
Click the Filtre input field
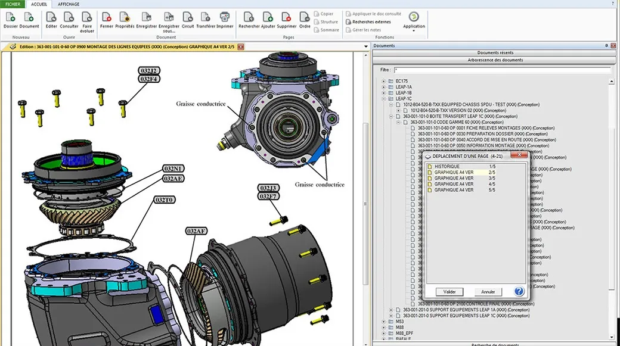[501, 70]
